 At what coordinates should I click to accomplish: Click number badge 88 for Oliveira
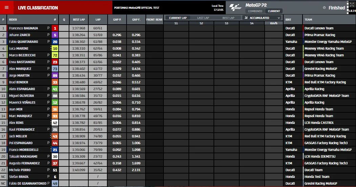click(x=55, y=96)
